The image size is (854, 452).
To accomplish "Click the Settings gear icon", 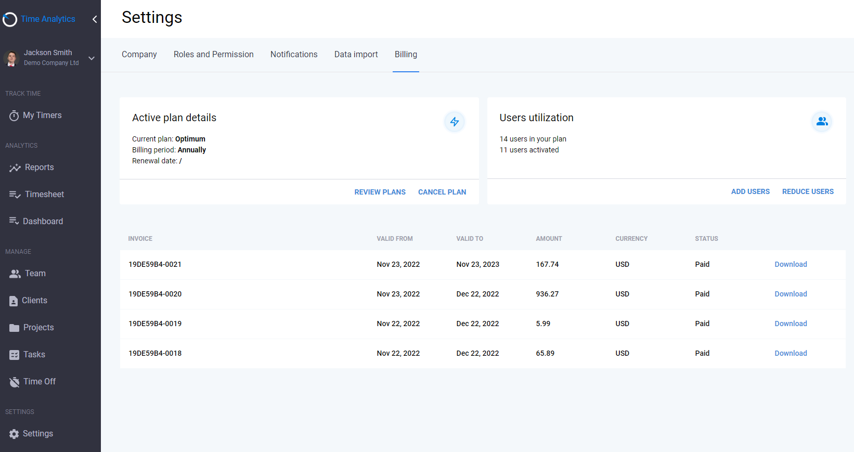I will (x=14, y=434).
